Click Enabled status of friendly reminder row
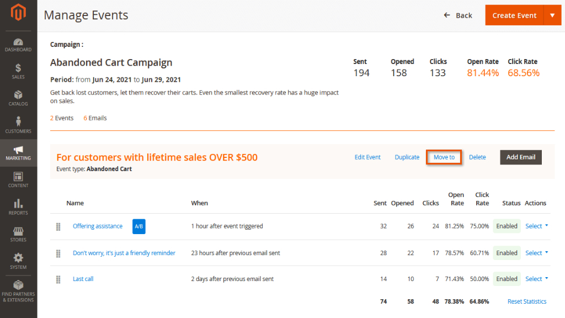The image size is (565, 318). (x=507, y=253)
